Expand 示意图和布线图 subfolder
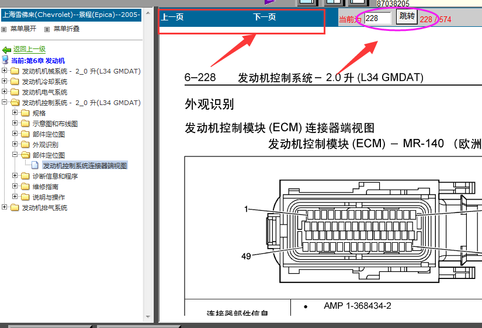The width and height of the screenshot is (482, 328). (15, 123)
